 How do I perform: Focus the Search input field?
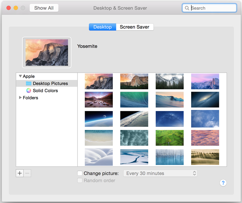pyautogui.click(x=209, y=8)
